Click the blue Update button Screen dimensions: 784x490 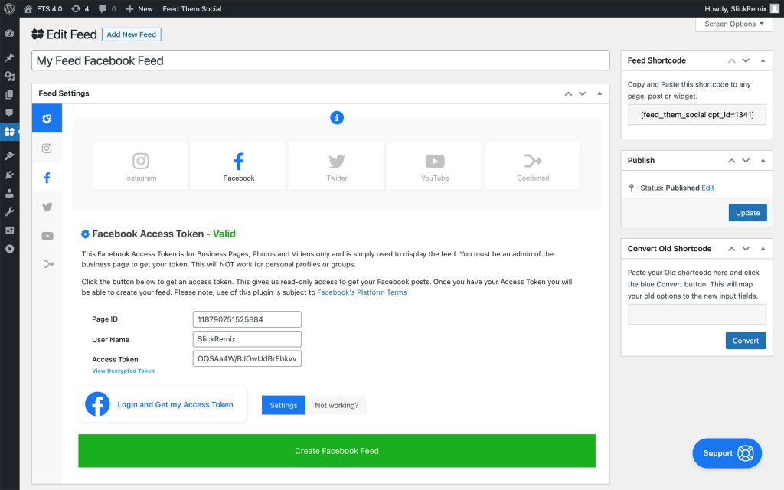click(x=747, y=213)
